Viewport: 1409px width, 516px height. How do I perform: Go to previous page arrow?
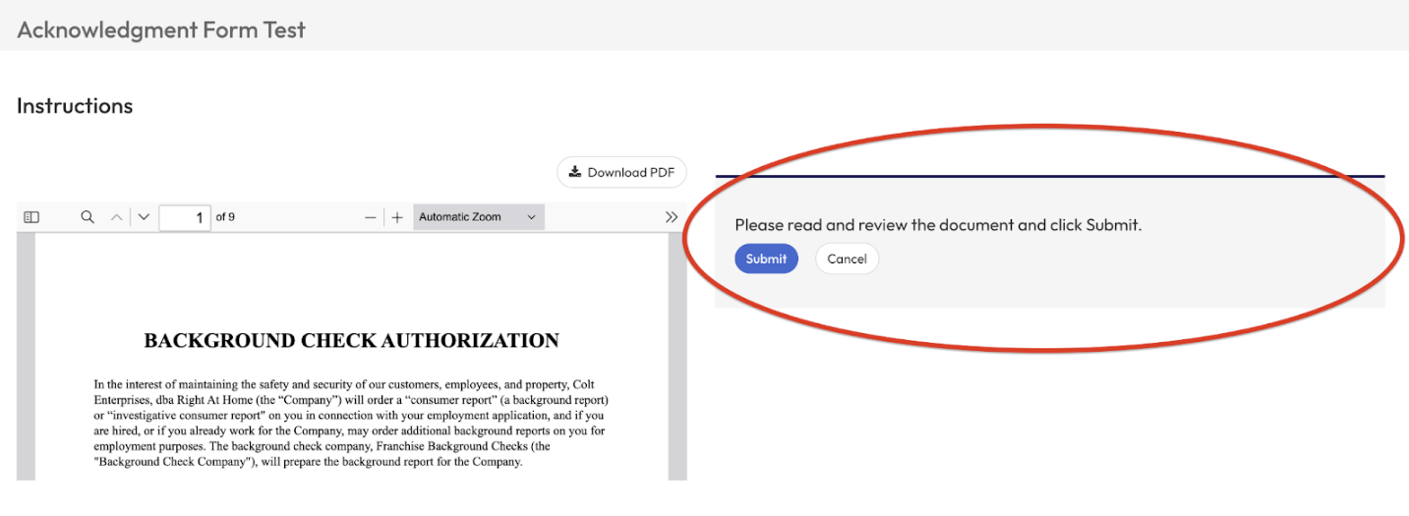point(116,217)
